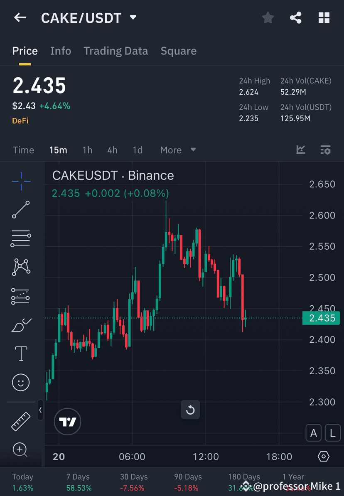
Task: Select the text annotation tool
Action: click(21, 353)
